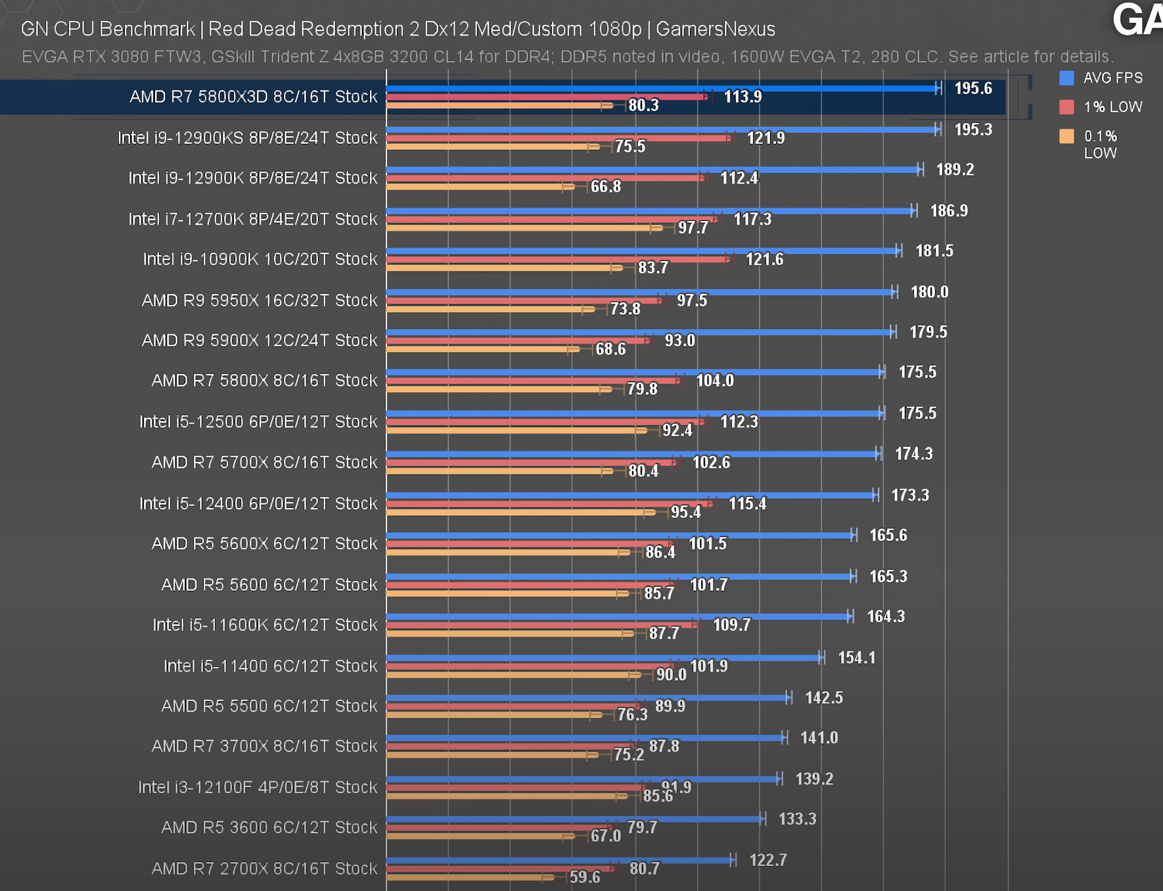Select the AMD R9 5950X row label
1163x891 pixels.
click(260, 300)
